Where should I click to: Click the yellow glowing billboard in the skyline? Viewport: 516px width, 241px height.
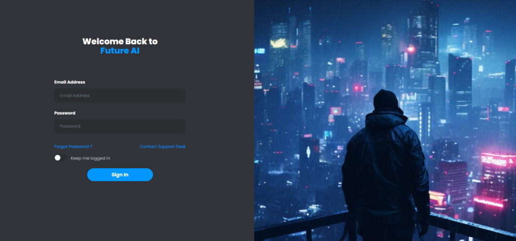pos(279,43)
